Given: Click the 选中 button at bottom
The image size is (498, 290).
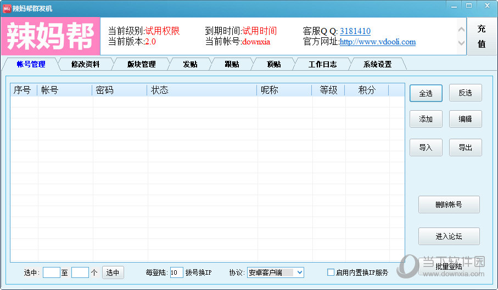Looking at the screenshot, I should click(113, 272).
